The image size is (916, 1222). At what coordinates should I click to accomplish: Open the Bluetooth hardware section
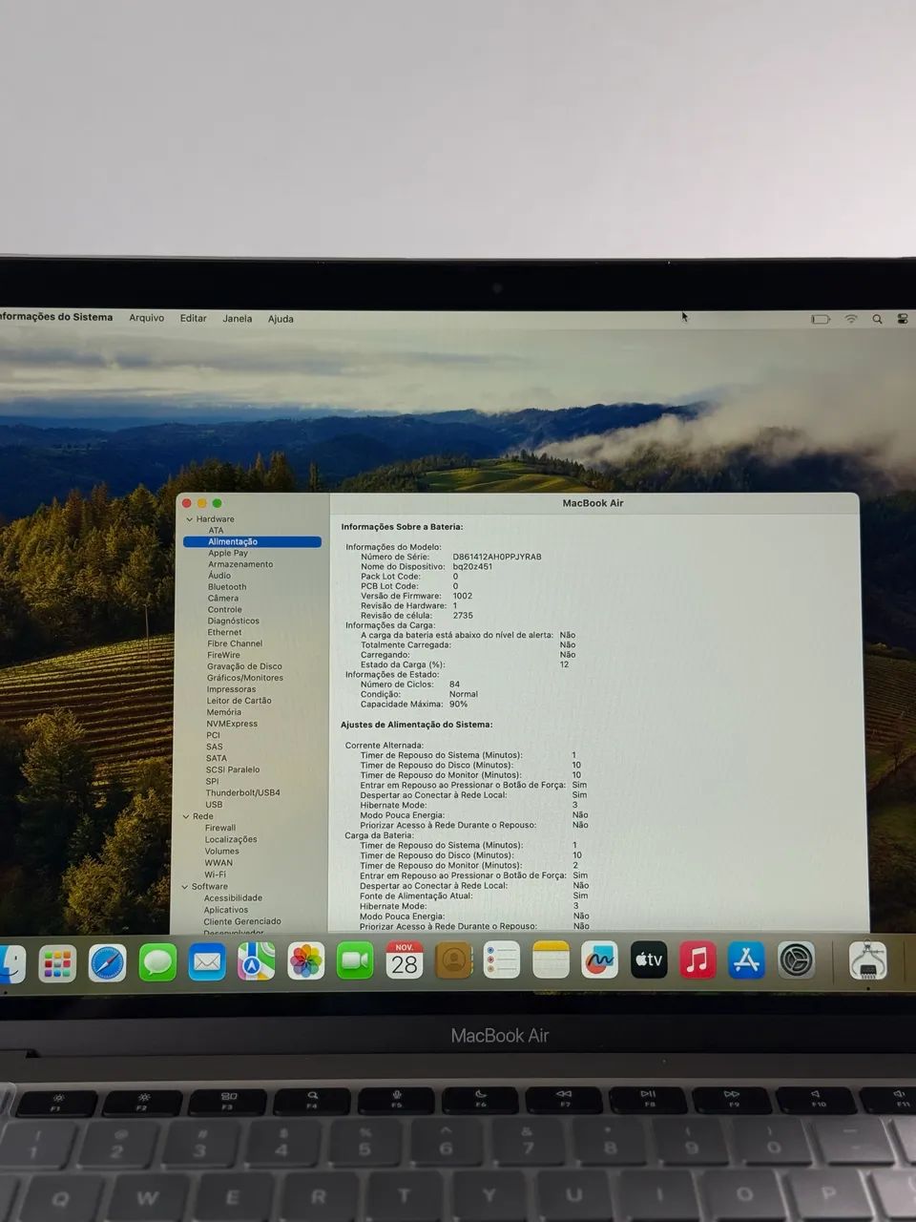pyautogui.click(x=229, y=586)
